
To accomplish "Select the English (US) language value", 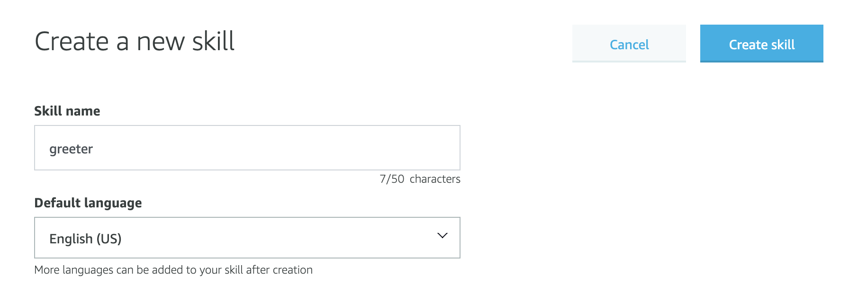I will pos(86,239).
